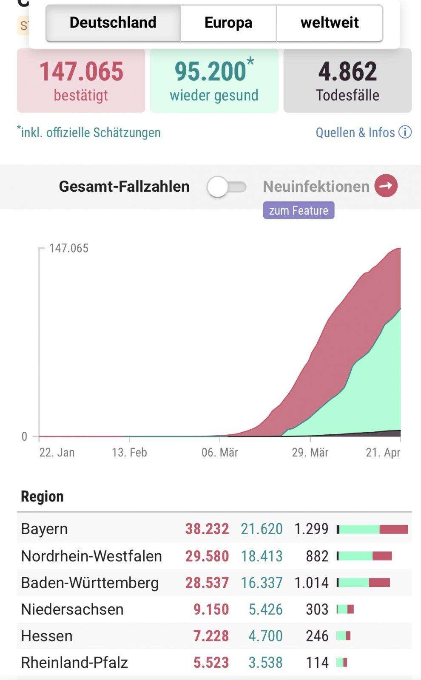Screen dimensions: 421x680
Task: Open the Quellen & Infos link
Action: click(x=355, y=133)
